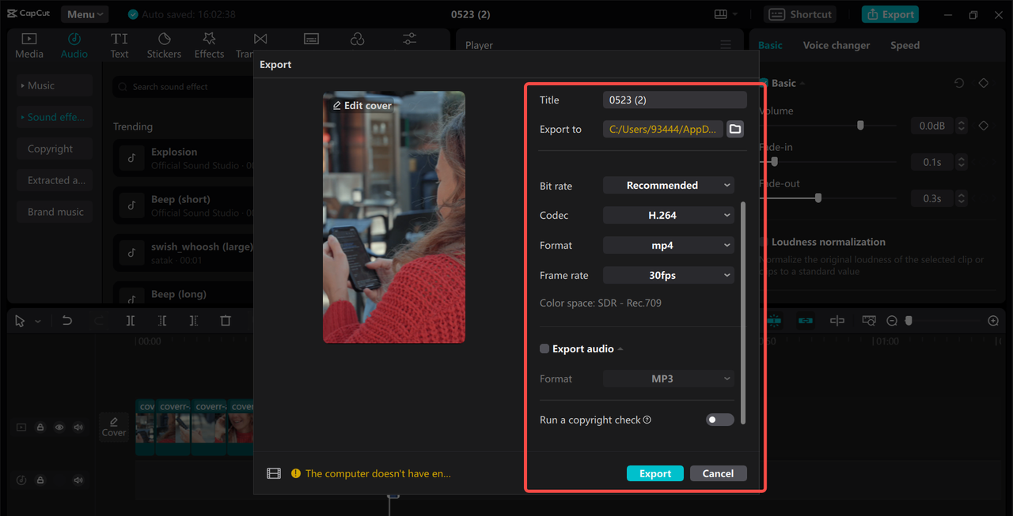
Task: Click the delete-right trim icon in timeline toolbar
Action: pyautogui.click(x=194, y=321)
